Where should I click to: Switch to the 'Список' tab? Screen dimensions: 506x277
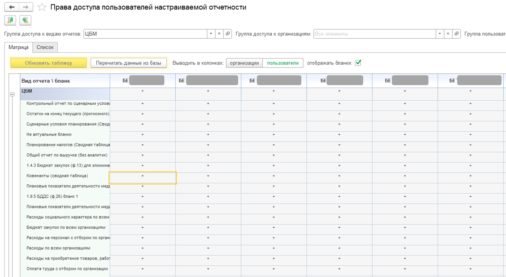click(45, 48)
